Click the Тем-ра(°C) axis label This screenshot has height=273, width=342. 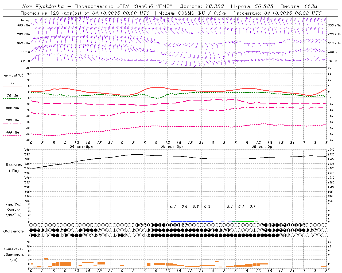(13, 75)
